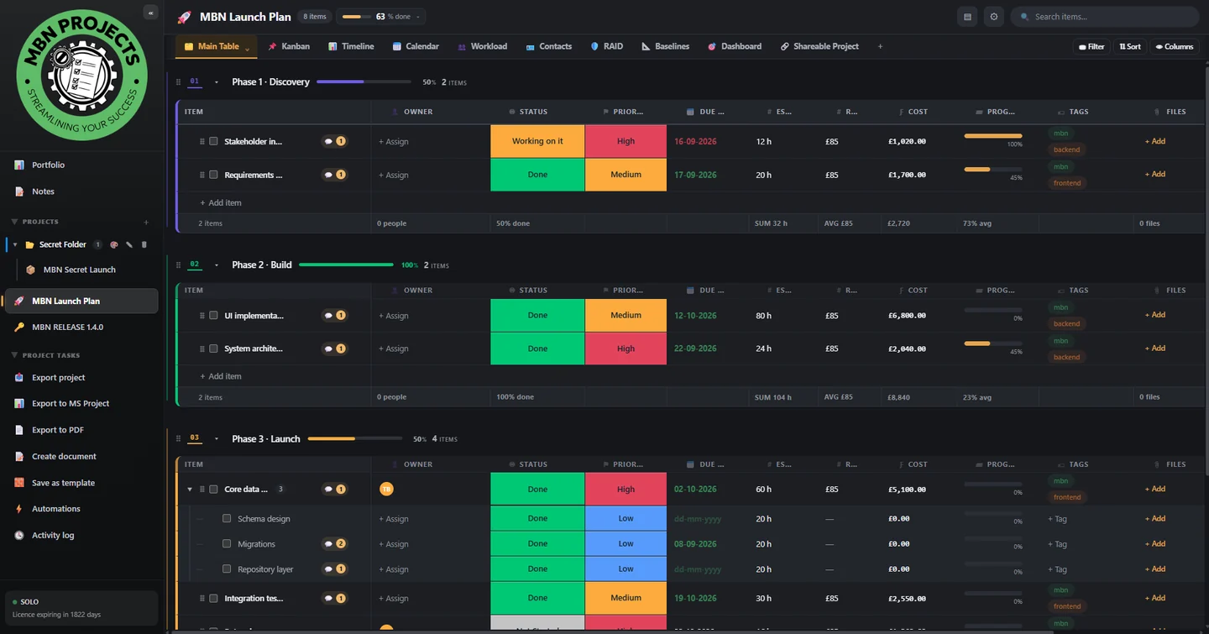Click the layout view icon beside the gear
The height and width of the screenshot is (634, 1209).
pos(967,17)
